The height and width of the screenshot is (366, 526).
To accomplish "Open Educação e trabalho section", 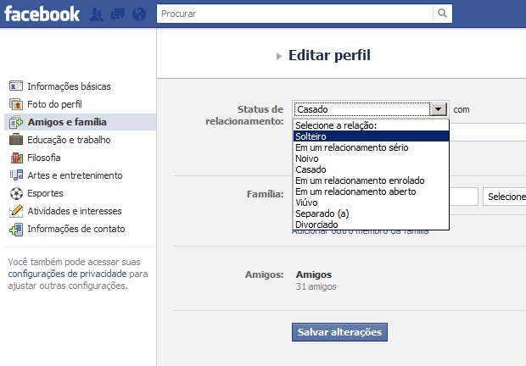I will point(69,140).
